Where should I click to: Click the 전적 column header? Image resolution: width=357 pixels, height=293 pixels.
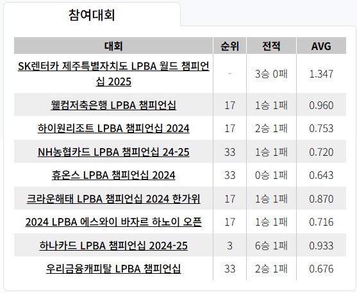click(x=271, y=46)
